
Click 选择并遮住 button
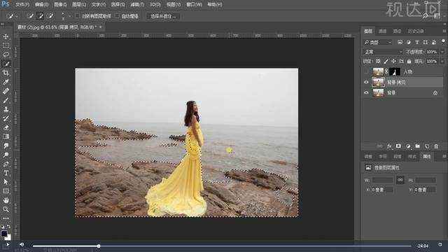[163, 16]
